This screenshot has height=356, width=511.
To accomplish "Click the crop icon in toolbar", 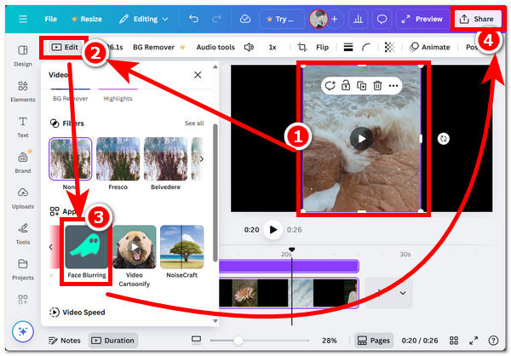I will pos(301,47).
